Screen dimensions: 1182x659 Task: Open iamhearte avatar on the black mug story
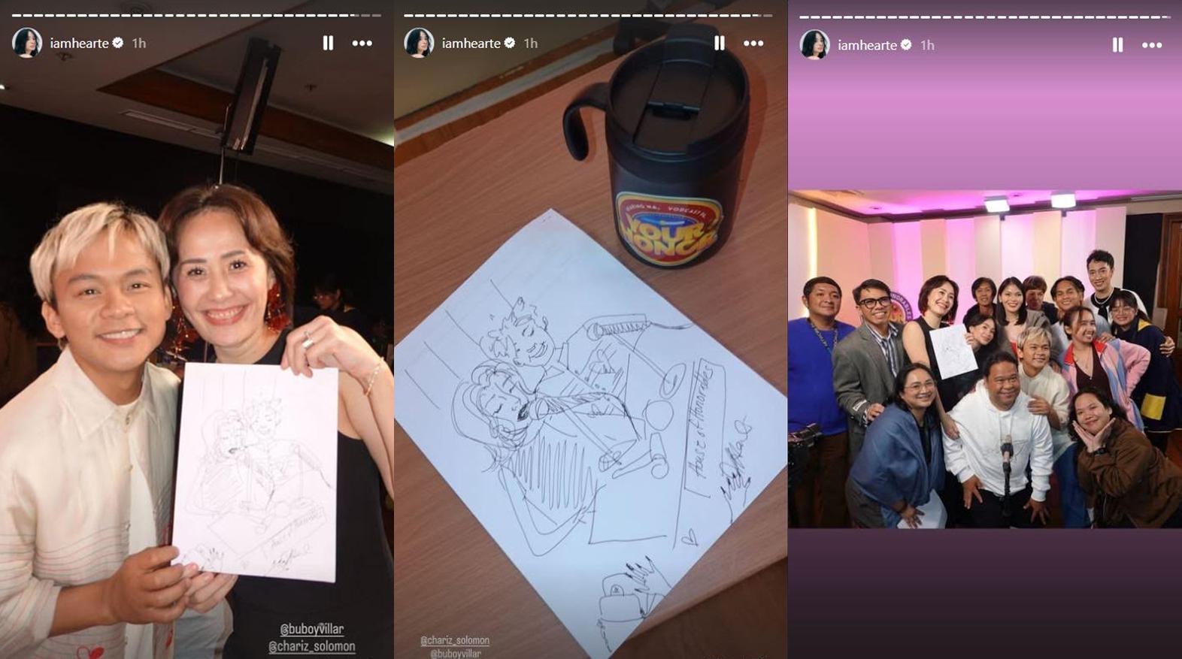(419, 43)
